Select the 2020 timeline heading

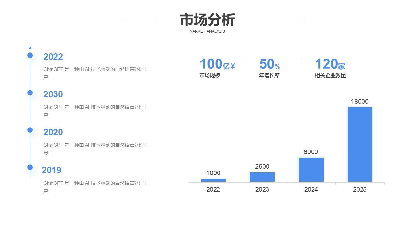click(53, 132)
